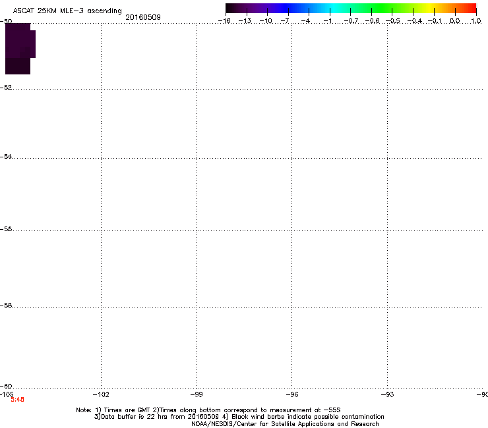Click the -0.4 color scale label
This screenshot has height=428, width=488.
[x=415, y=21]
